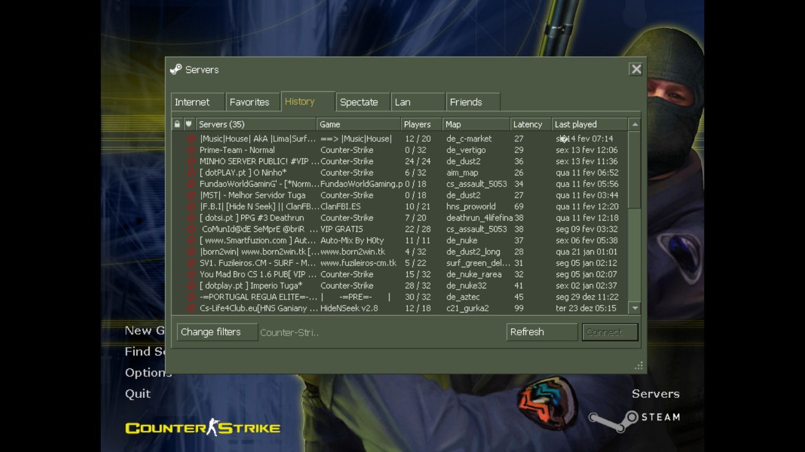Select the |F.B.I| [Hide N Seek] server
The image size is (805, 452).
[400, 207]
